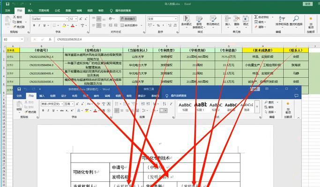This screenshot has height=187, width=320.
Task: Open the Excel File tab
Action: click(x=7, y=11)
